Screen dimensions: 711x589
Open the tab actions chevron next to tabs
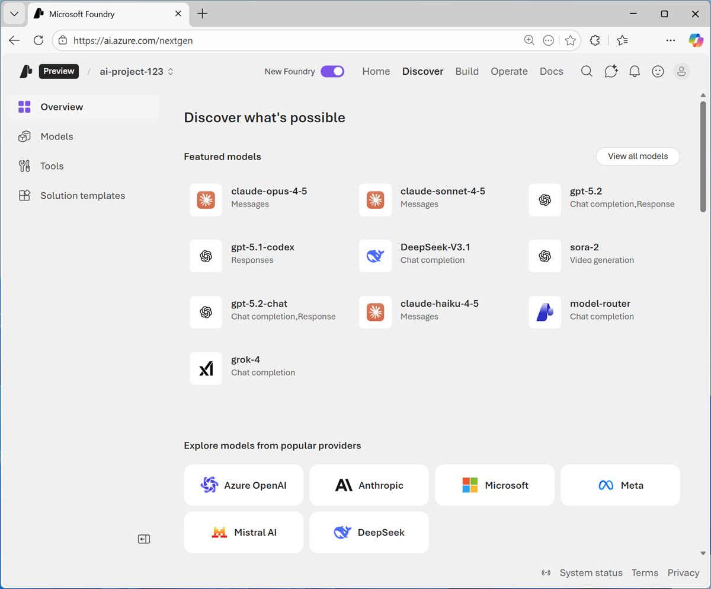click(14, 14)
